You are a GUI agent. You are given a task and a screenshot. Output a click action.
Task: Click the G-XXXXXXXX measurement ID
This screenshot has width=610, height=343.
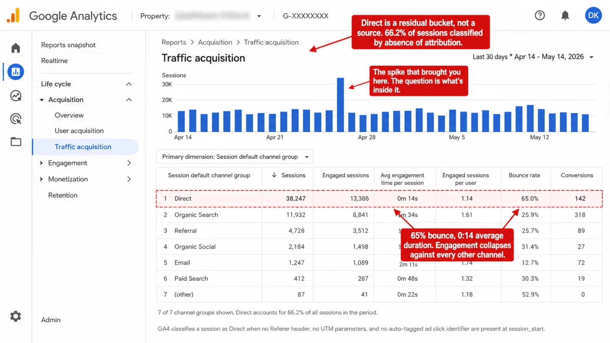point(306,16)
